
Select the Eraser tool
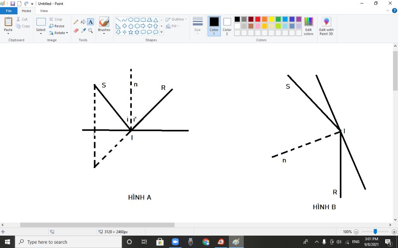click(x=76, y=31)
